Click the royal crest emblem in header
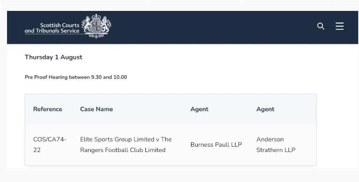Viewport: 359px width, 182px height. (96, 26)
